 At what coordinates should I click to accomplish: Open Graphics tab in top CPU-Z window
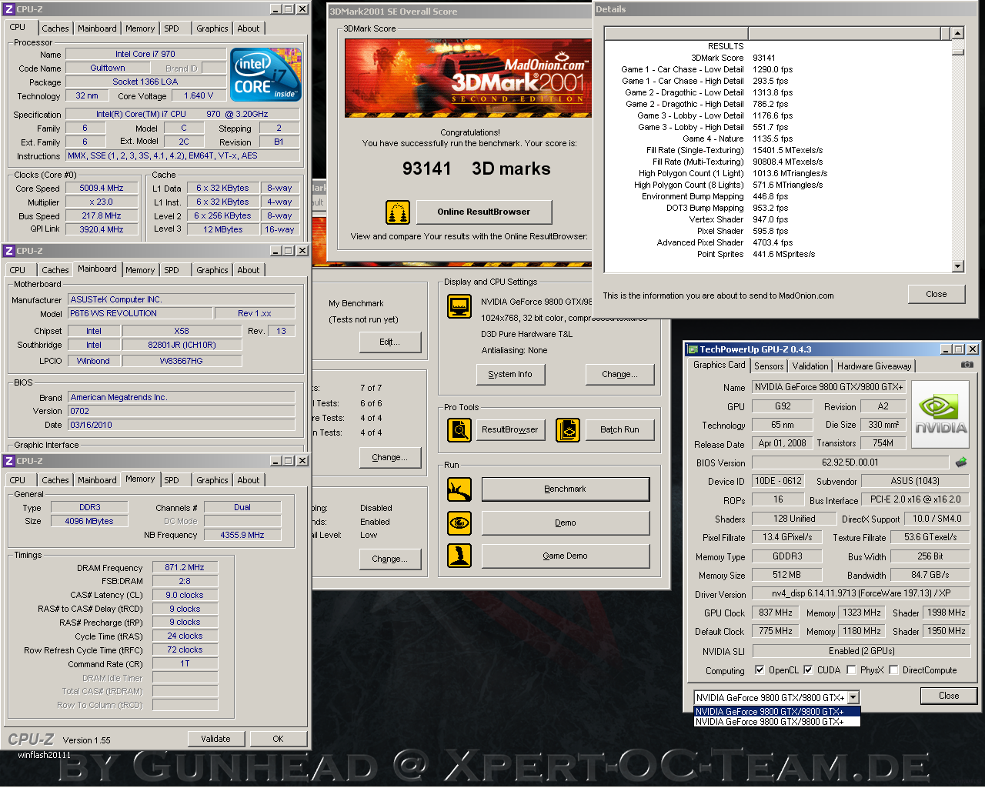(212, 28)
